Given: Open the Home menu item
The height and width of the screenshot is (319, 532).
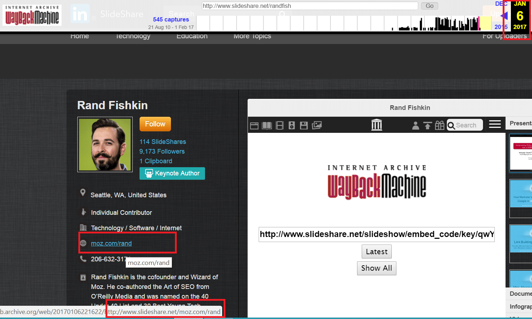Looking at the screenshot, I should (80, 36).
